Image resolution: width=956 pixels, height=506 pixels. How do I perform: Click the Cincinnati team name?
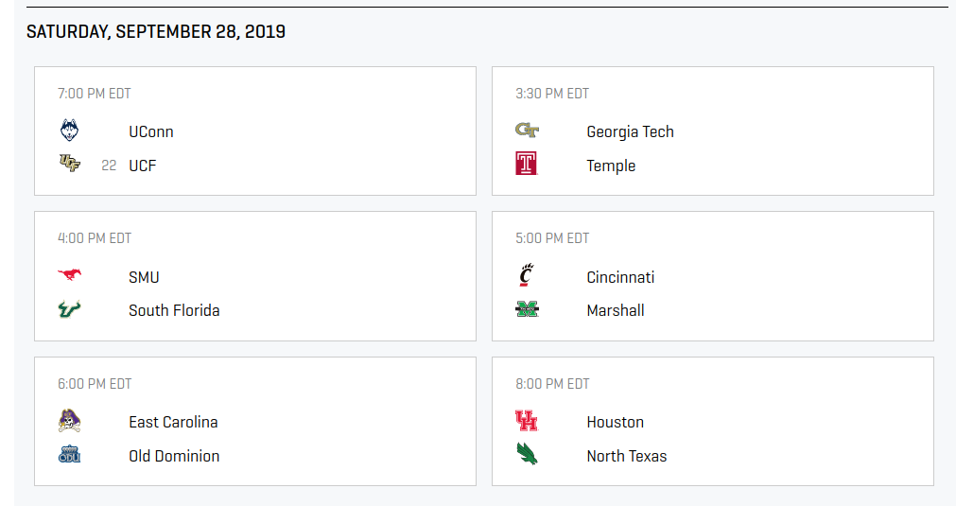(x=620, y=277)
